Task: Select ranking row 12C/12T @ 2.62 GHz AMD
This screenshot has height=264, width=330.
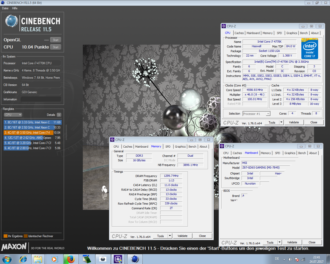Action: (33, 138)
